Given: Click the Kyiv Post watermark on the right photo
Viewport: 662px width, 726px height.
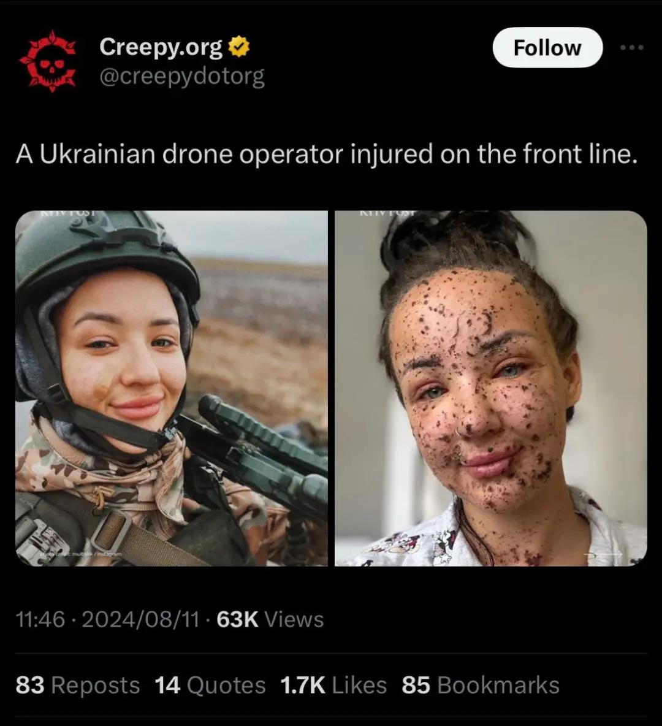Looking at the screenshot, I should click(387, 213).
